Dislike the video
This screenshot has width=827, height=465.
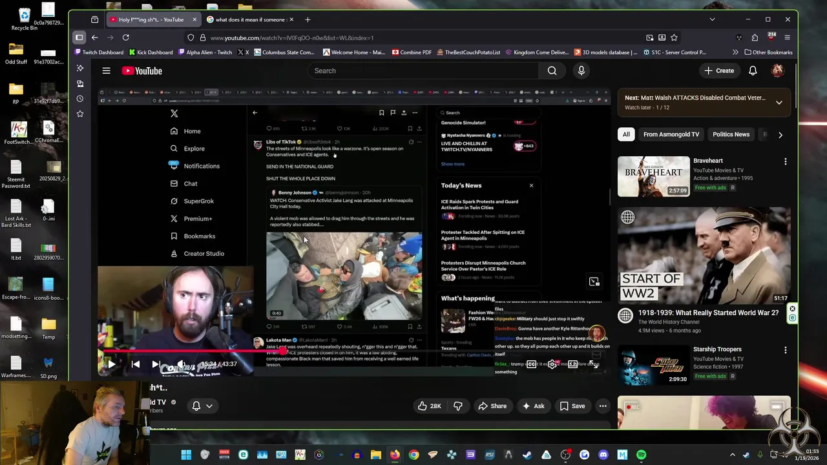pos(458,406)
